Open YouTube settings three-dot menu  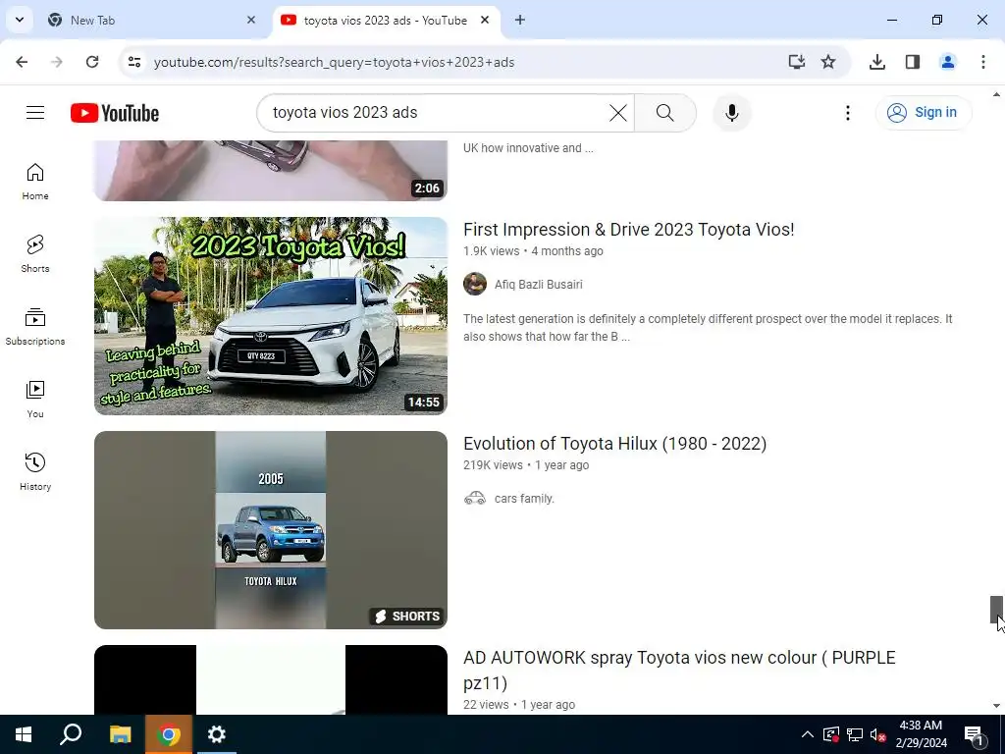pyautogui.click(x=847, y=113)
